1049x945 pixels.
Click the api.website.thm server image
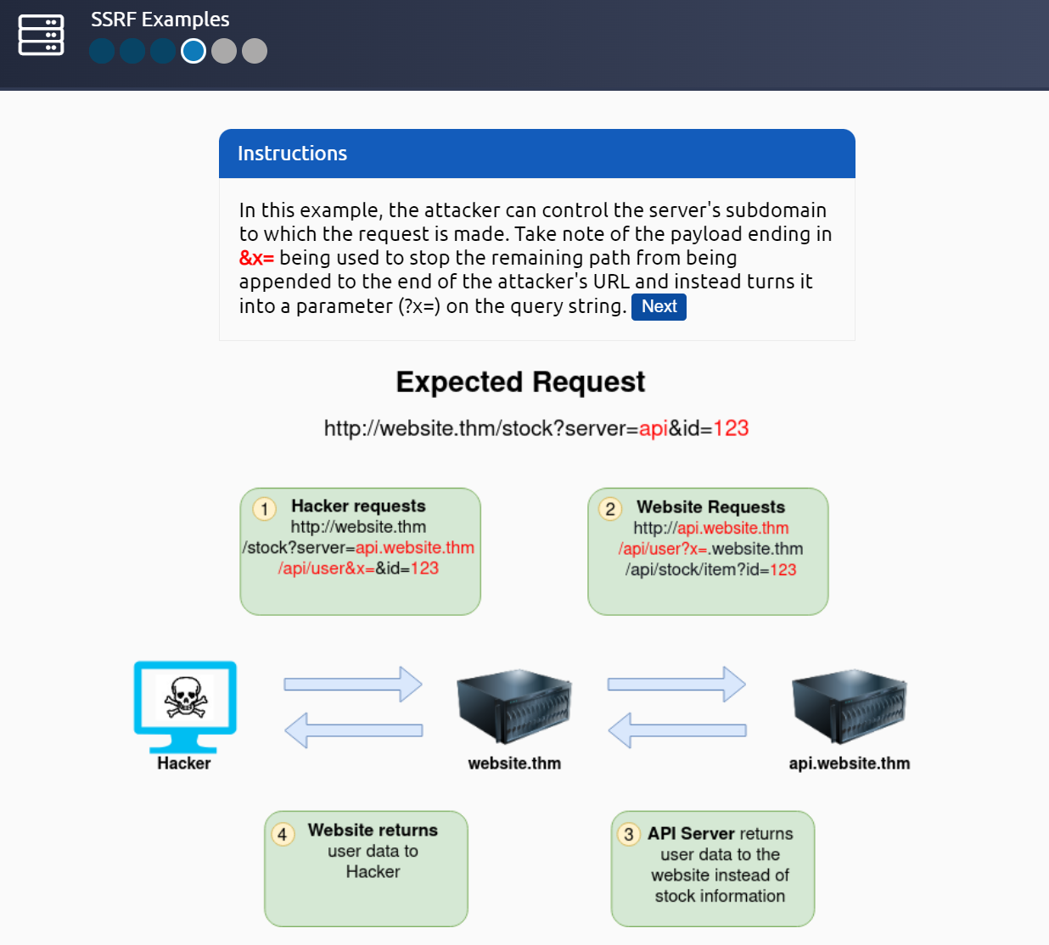point(849,706)
